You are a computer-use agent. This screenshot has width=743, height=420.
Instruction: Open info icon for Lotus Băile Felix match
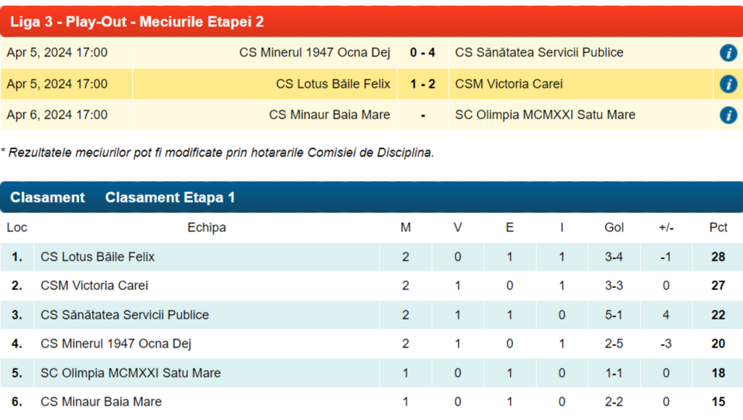(728, 84)
